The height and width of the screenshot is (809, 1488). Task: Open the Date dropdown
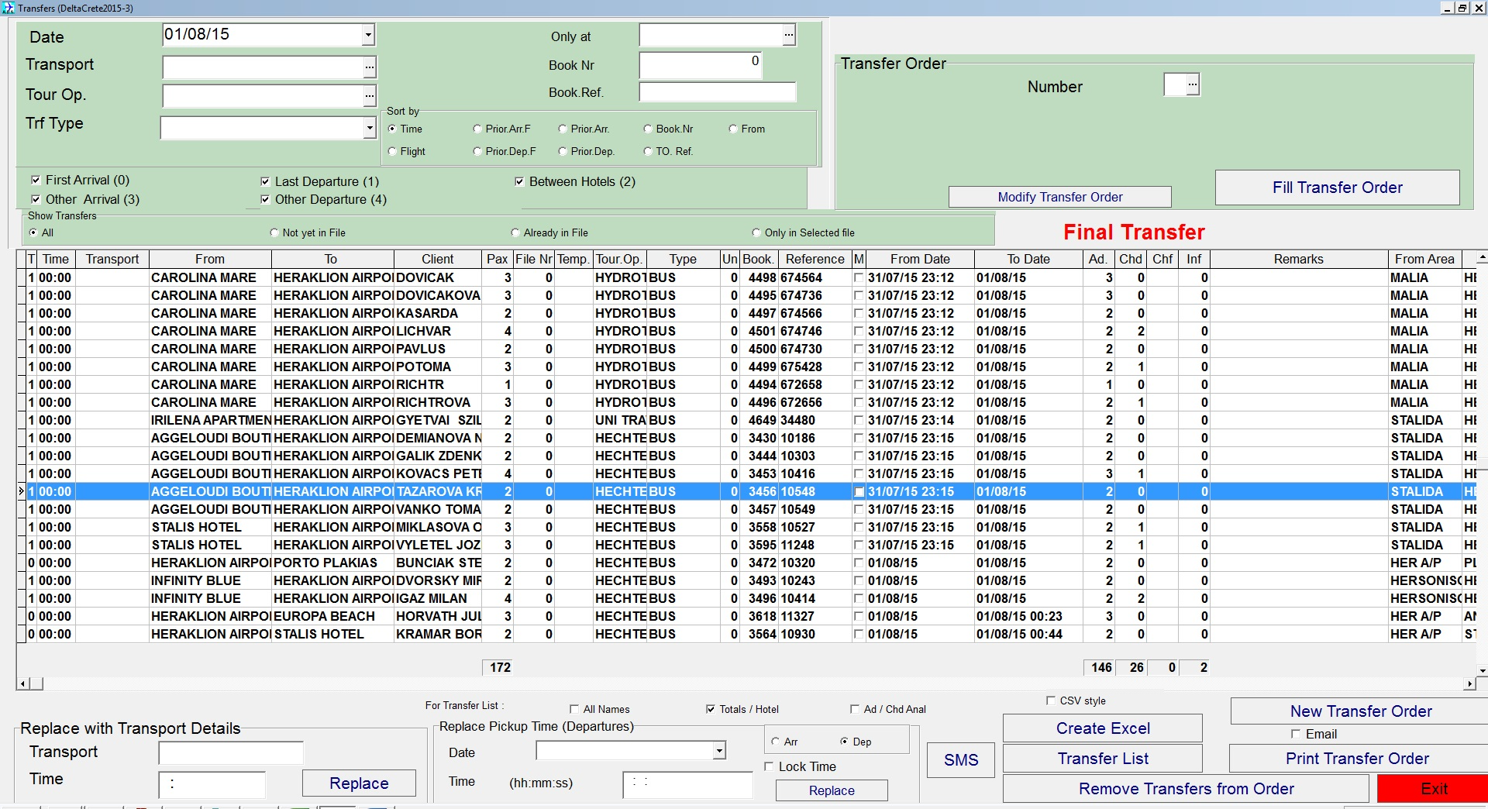click(368, 35)
